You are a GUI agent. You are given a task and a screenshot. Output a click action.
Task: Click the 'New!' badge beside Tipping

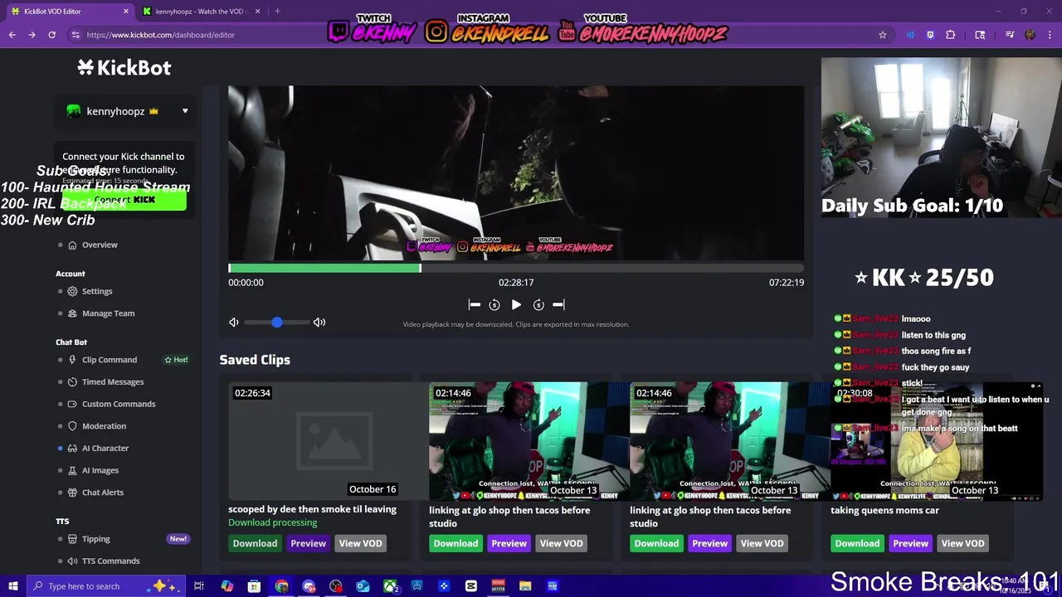[178, 539]
